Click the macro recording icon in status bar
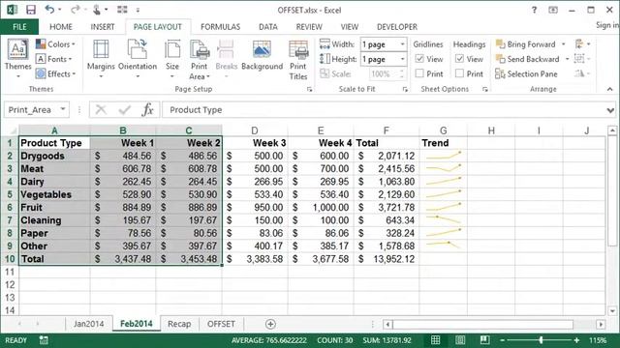Screen dimensions: 620x348 [x=44, y=340]
